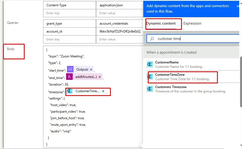Click the Outputs token variable icon
The image size is (242, 149).
pos(70,69)
